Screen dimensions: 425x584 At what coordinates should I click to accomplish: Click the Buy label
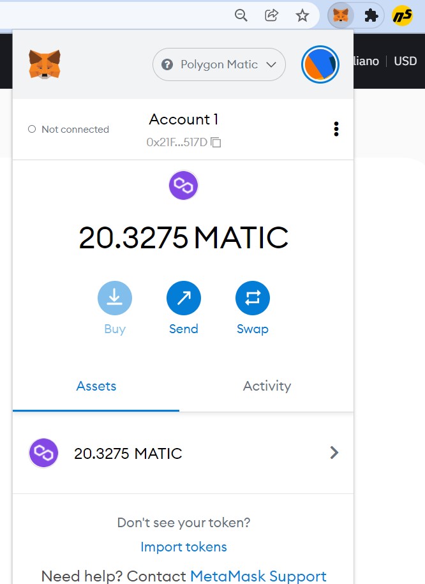pyautogui.click(x=115, y=329)
